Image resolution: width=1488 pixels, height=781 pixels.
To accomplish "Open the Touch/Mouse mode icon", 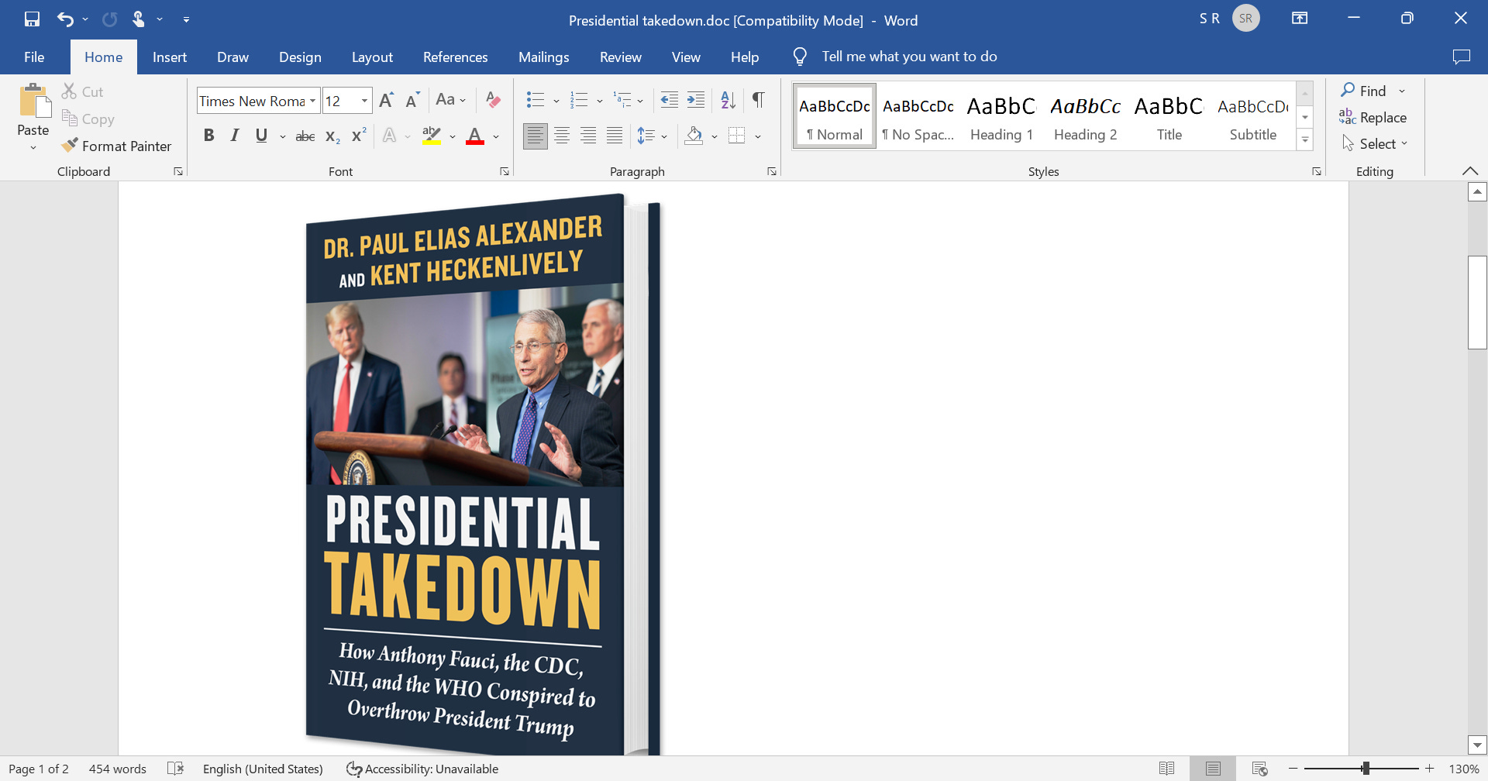I will 139,19.
